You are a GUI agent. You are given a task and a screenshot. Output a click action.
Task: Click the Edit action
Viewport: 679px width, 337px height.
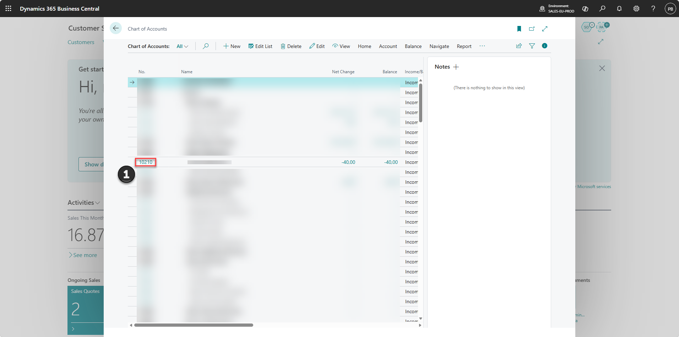tap(317, 46)
